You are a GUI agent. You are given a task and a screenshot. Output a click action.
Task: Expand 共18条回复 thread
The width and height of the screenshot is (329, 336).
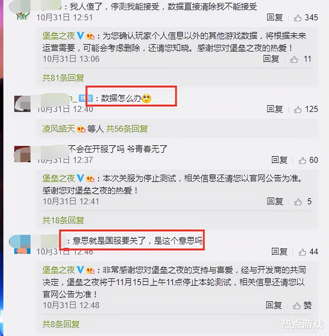tap(63, 220)
